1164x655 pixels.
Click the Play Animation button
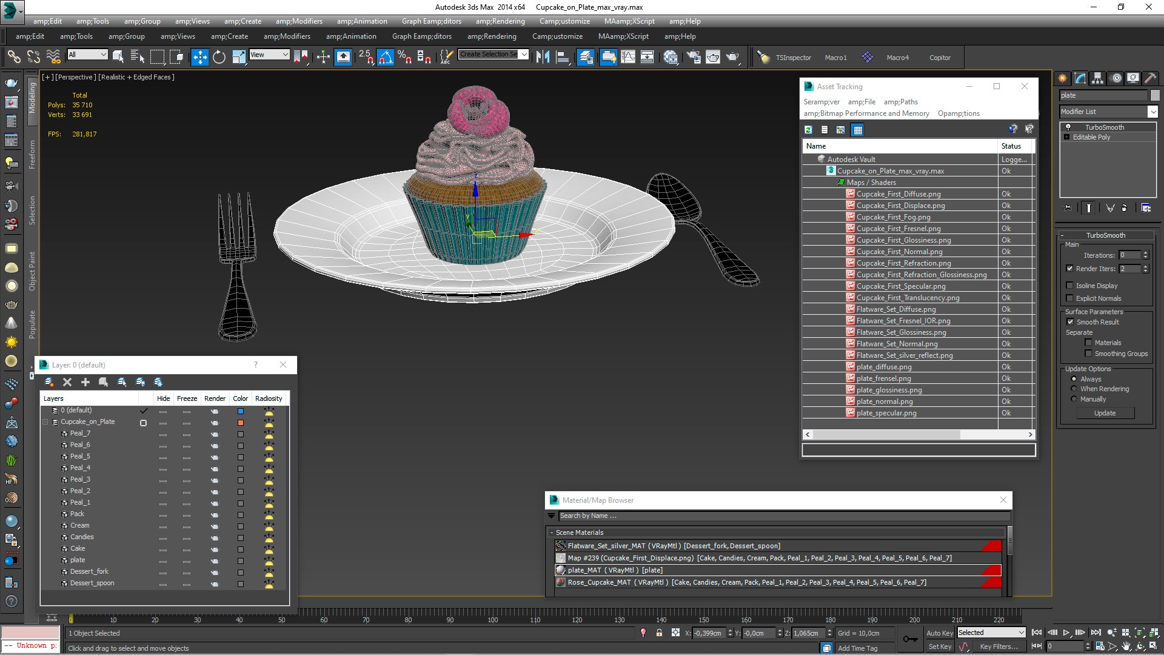[x=1066, y=633]
